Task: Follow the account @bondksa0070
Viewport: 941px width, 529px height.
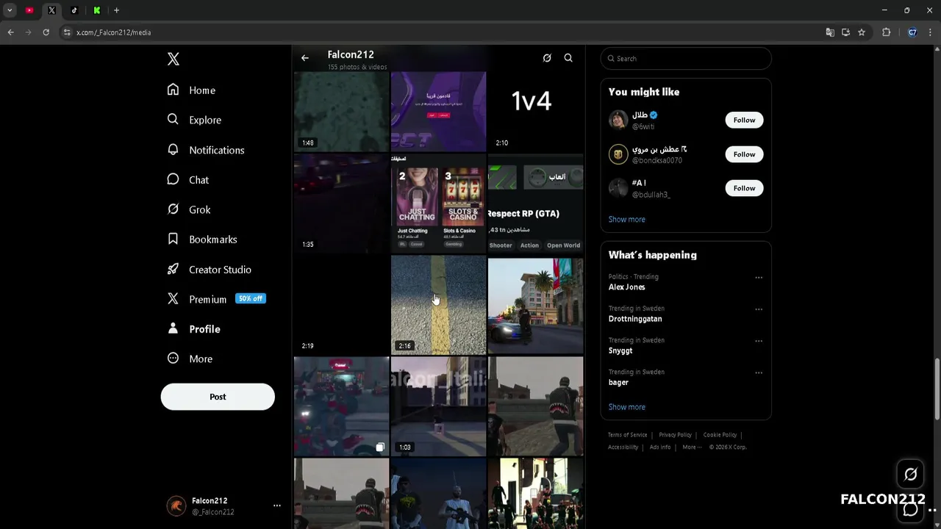Action: (744, 154)
